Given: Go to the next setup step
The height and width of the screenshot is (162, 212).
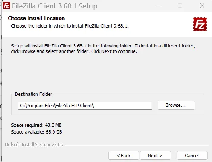Looking at the screenshot, I should 155,156.
